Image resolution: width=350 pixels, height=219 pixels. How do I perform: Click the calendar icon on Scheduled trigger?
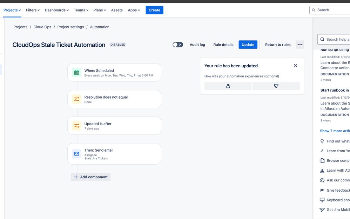76,73
